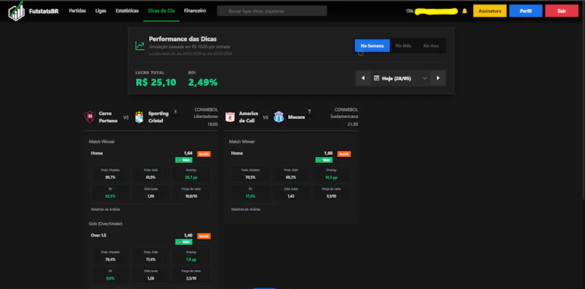Image resolution: width=585 pixels, height=289 pixels.
Task: Click the Macara team crest
Action: pyautogui.click(x=279, y=117)
